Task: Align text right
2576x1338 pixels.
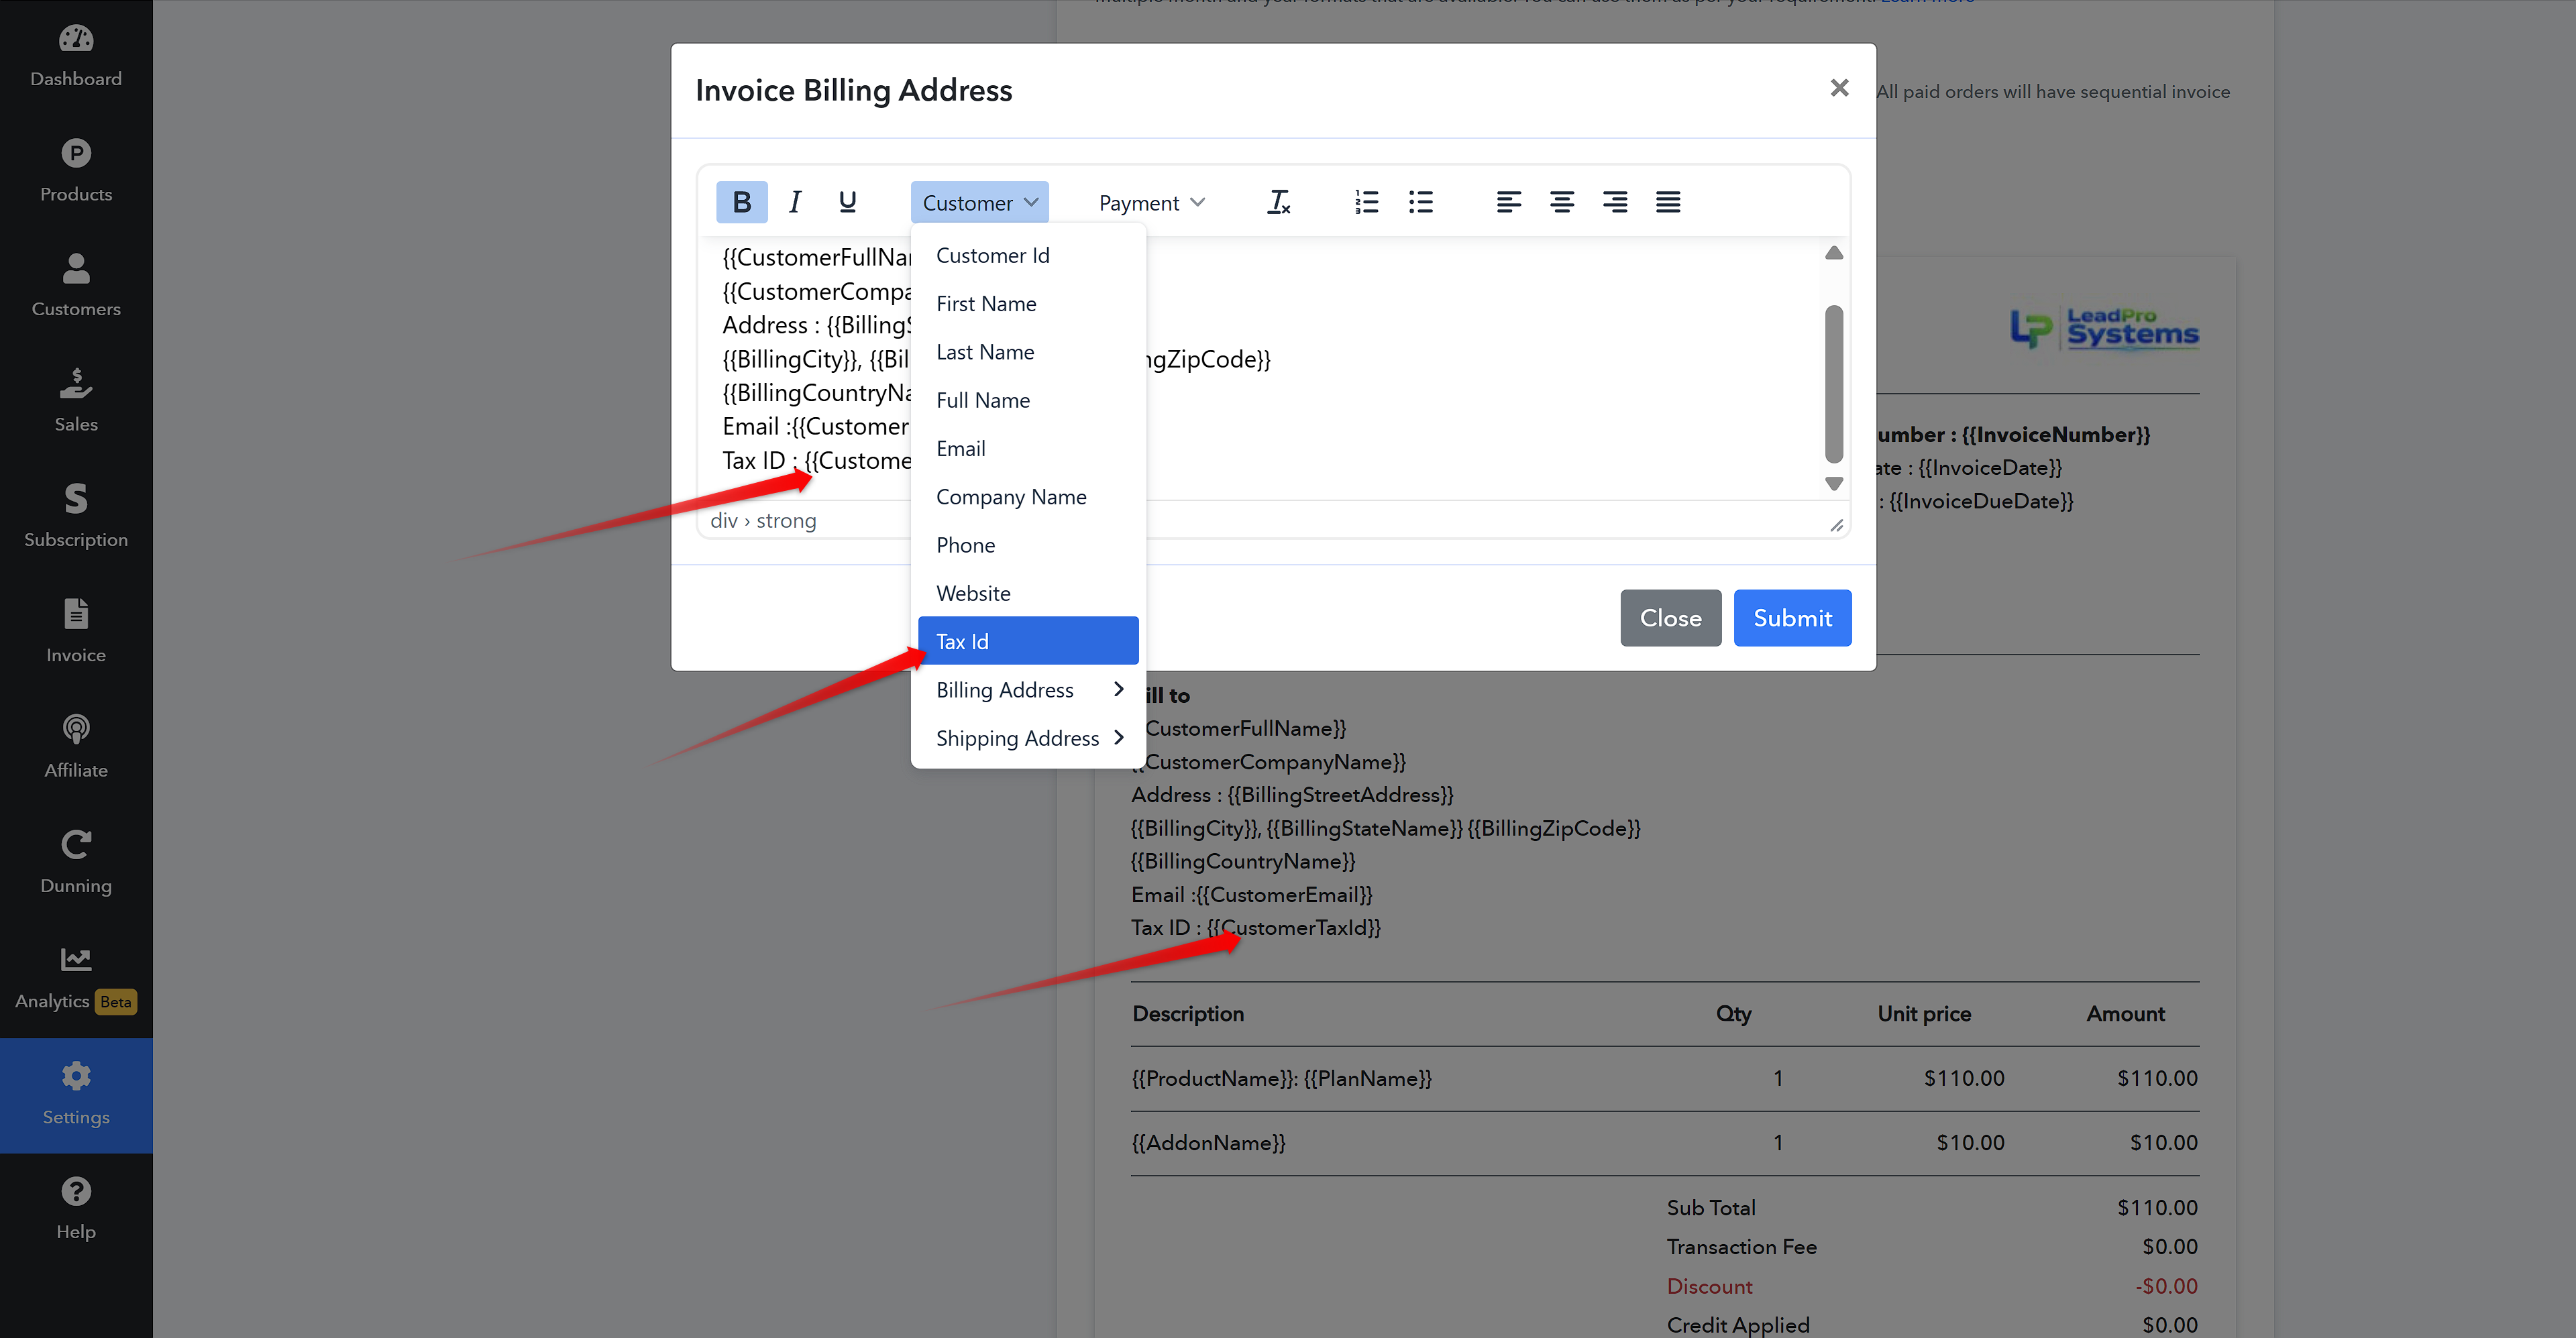Action: (1614, 202)
